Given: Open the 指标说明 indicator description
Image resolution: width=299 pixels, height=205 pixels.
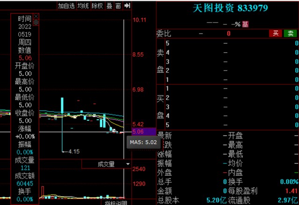Looking at the screenshot, I should coord(116,203).
